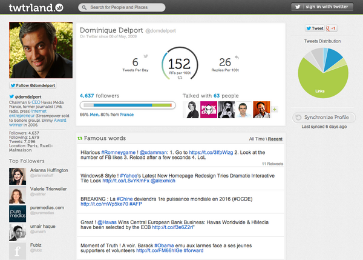Open the France location link
Image resolution: width=363 pixels, height=260 pixels.
click(126, 115)
